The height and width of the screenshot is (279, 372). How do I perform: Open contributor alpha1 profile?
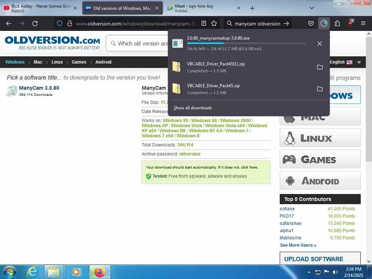point(287,231)
